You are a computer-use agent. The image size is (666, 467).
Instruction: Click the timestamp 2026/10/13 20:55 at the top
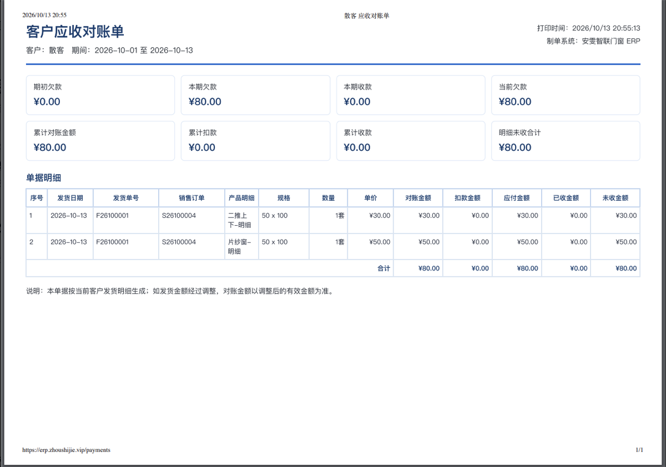click(44, 15)
